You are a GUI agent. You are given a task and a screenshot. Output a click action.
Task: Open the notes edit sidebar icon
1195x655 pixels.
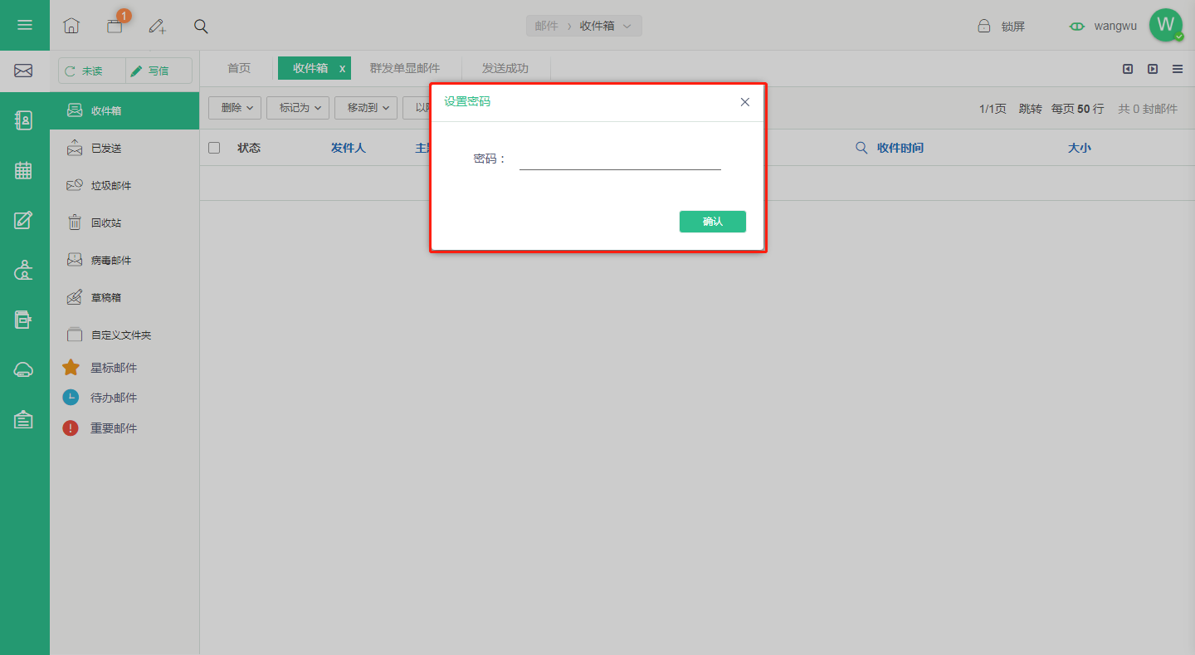24,220
